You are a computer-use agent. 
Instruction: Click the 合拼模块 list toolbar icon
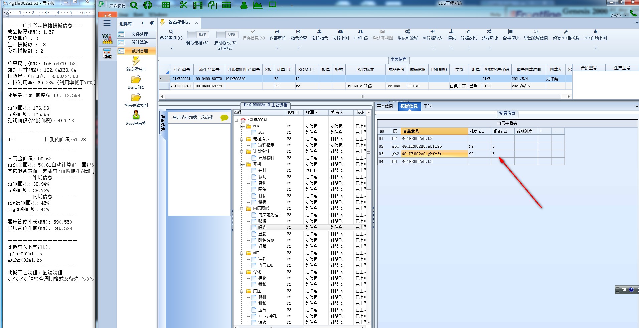[510, 32]
